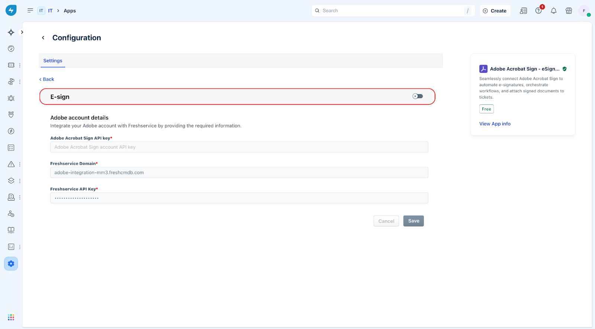The width and height of the screenshot is (595, 329).
Task: Click the verified shield badge on app card
Action: 565,69
